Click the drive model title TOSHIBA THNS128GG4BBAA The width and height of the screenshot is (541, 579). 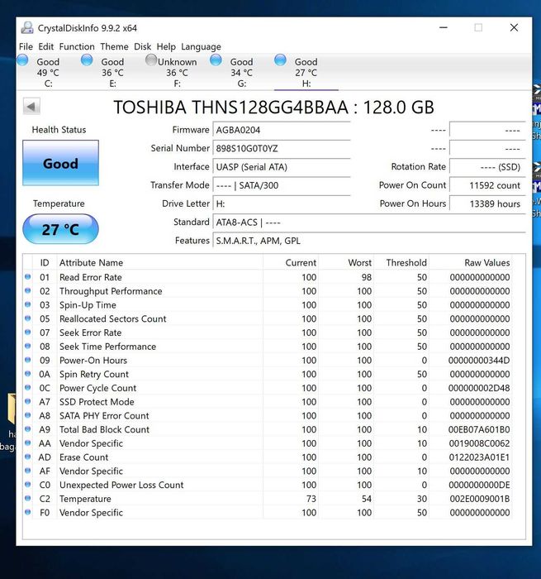pos(231,107)
